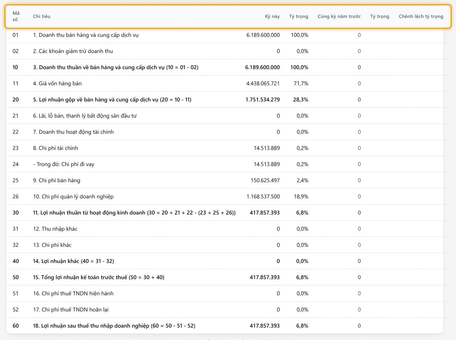Select row '17. Chi phí thuế TNDN hoãn lại'
The width and height of the screenshot is (456, 340).
[x=225, y=309]
